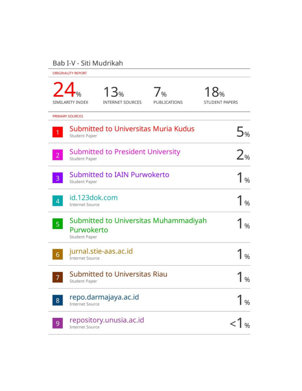Open Submitted to Universitas Muria Kudus source
302x391 pixels.
[x=132, y=129]
